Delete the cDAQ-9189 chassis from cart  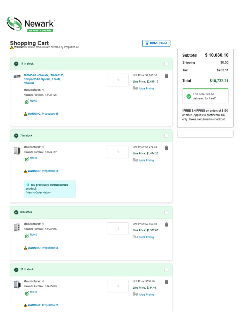point(167,76)
